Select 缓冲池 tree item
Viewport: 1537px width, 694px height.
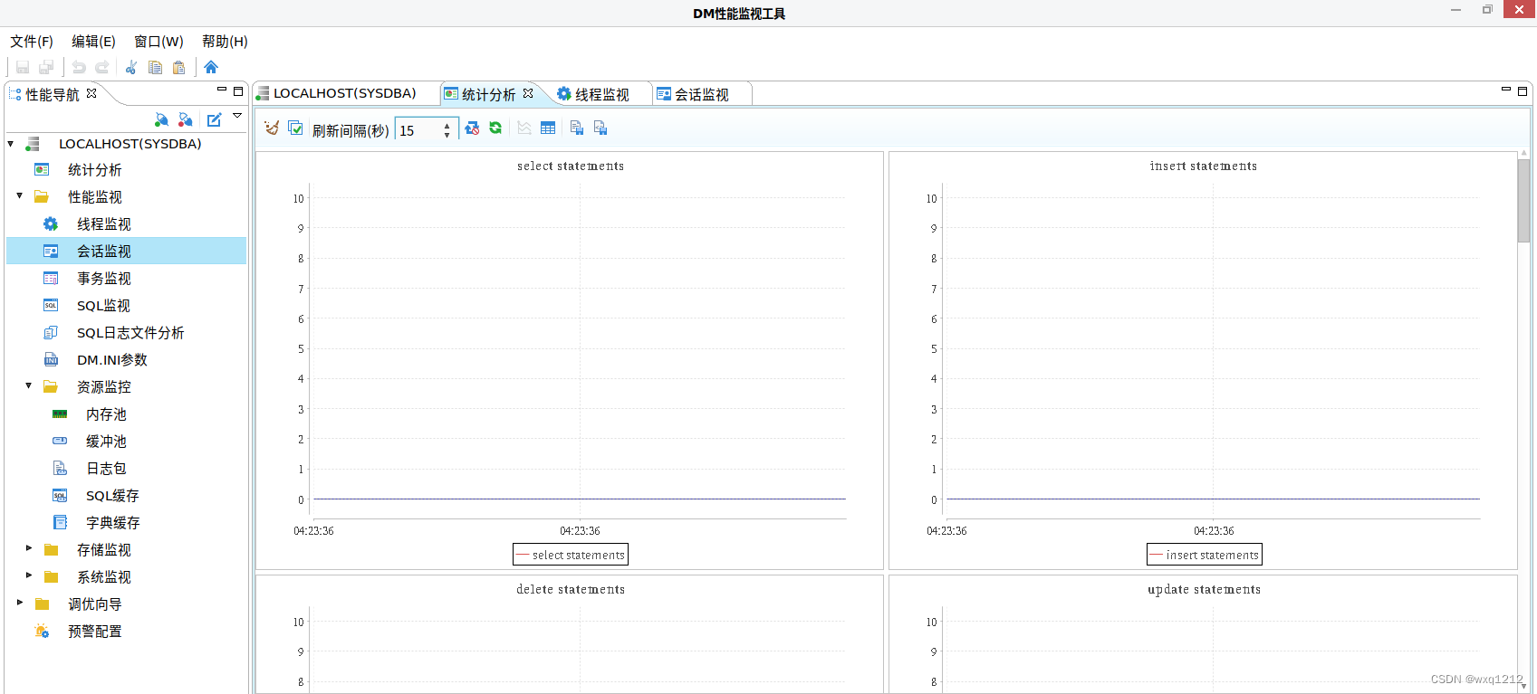click(x=106, y=442)
